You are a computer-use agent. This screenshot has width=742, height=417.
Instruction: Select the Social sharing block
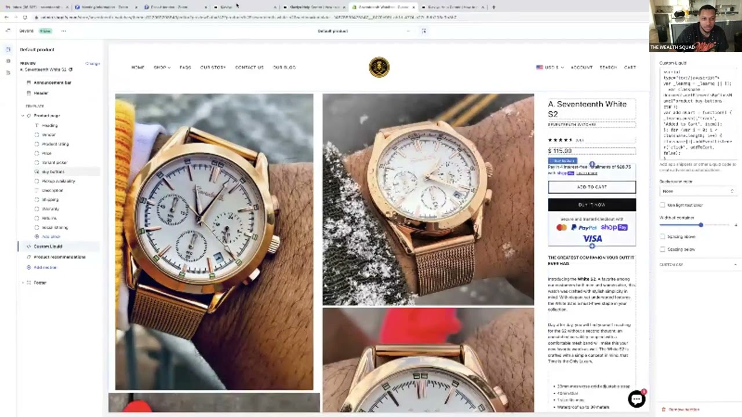54,227
